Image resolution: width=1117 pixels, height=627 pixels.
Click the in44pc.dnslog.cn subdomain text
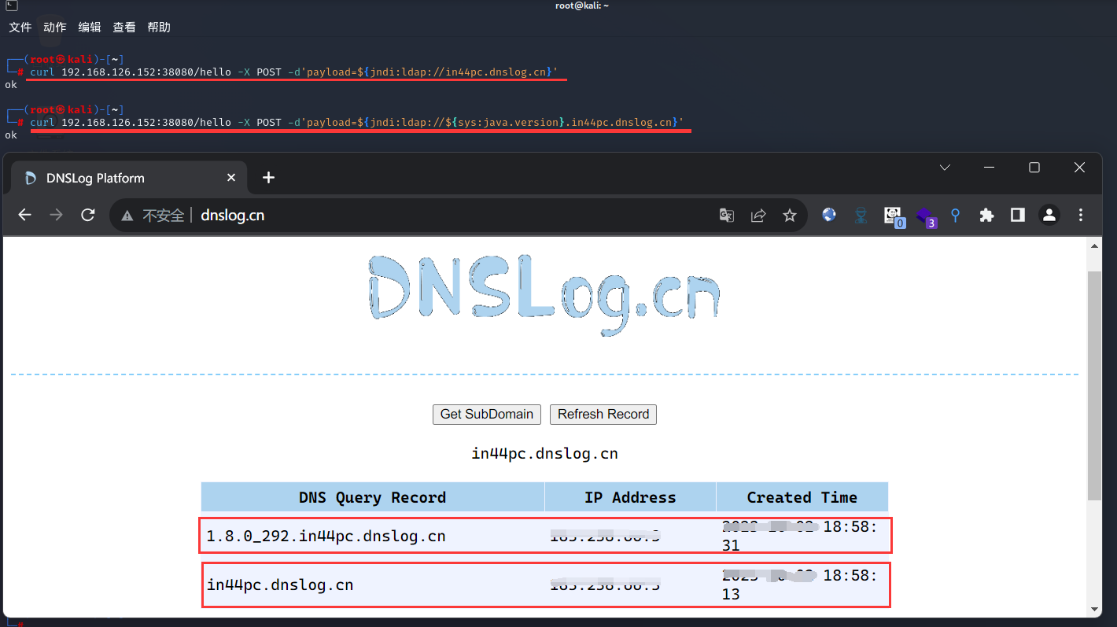[544, 454]
